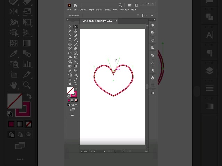Open the control bar options menu
This screenshot has width=222, height=166.
coord(152,15)
